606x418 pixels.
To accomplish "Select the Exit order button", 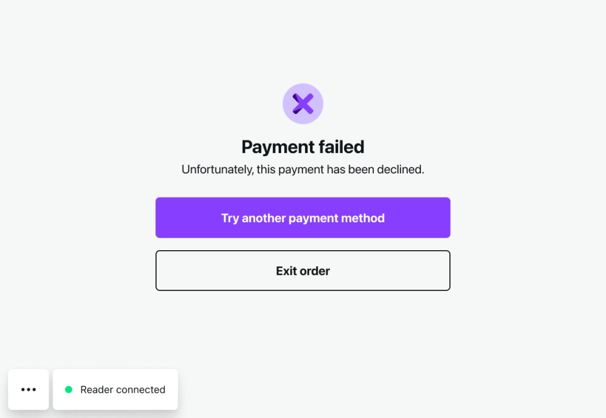I will click(303, 271).
